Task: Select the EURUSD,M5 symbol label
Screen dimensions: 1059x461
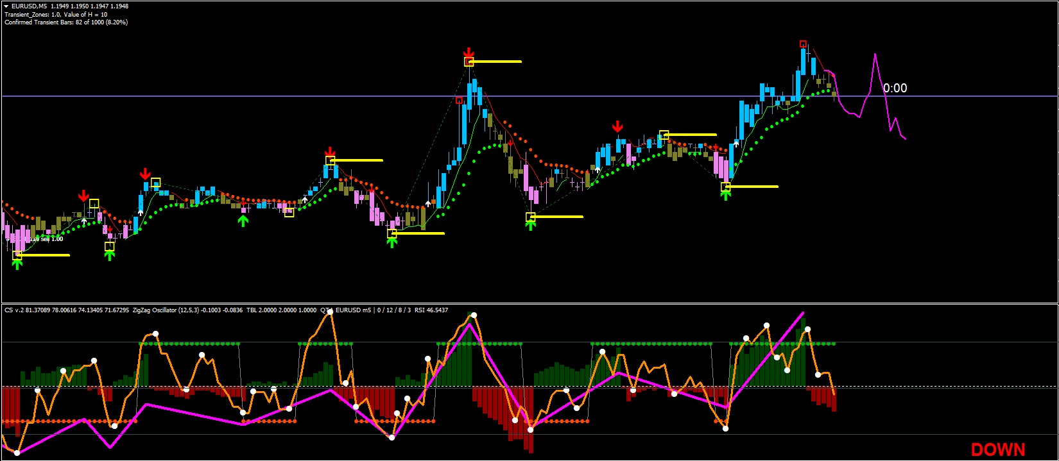Action: point(28,6)
